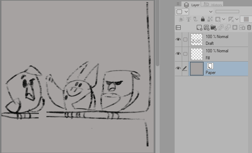Viewport: 252px width, 153px height.
Task: Hide the Draft layer eye icon
Action: (x=178, y=39)
